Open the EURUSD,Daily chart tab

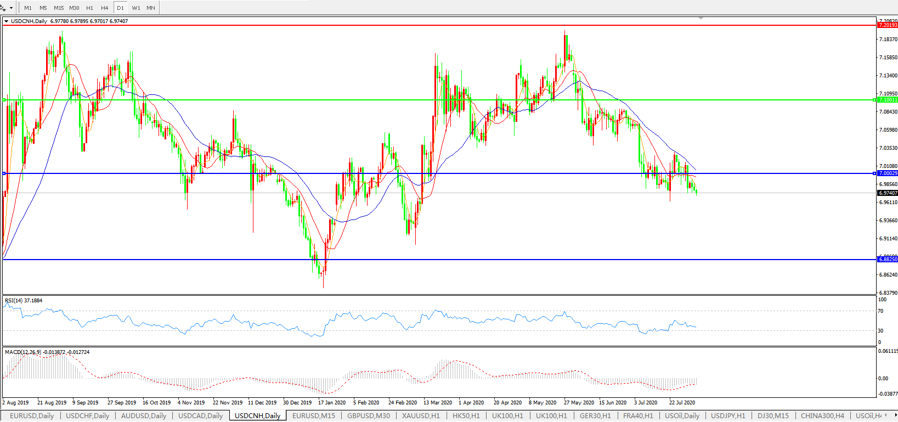point(32,416)
